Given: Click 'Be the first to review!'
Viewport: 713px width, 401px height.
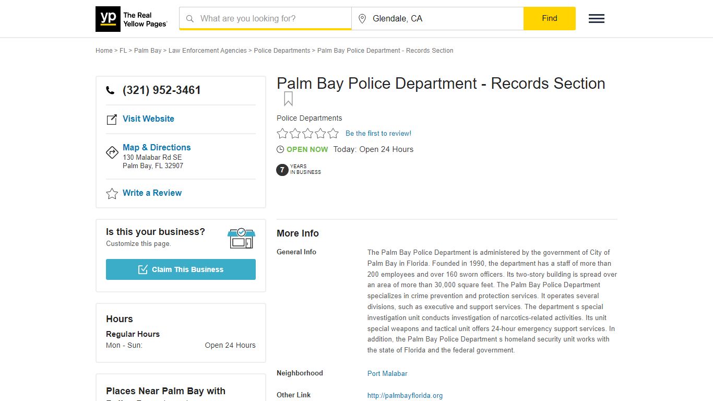Looking at the screenshot, I should [x=378, y=133].
